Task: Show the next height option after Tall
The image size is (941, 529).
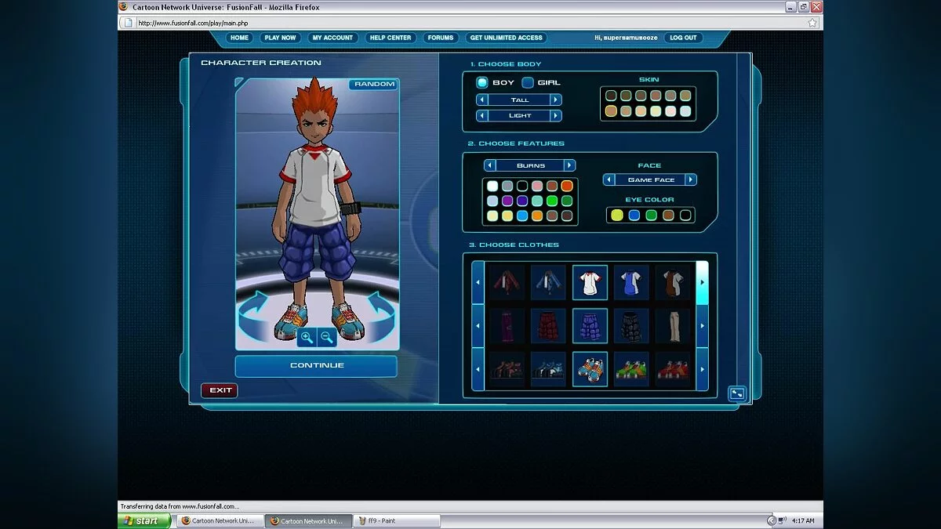Action: [557, 100]
